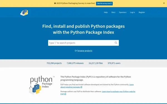Click the PyPI logo in header

[x=24, y=12]
